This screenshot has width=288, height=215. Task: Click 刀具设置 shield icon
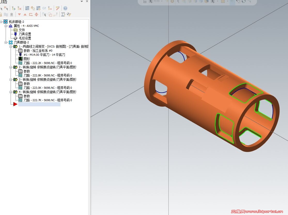(15, 34)
